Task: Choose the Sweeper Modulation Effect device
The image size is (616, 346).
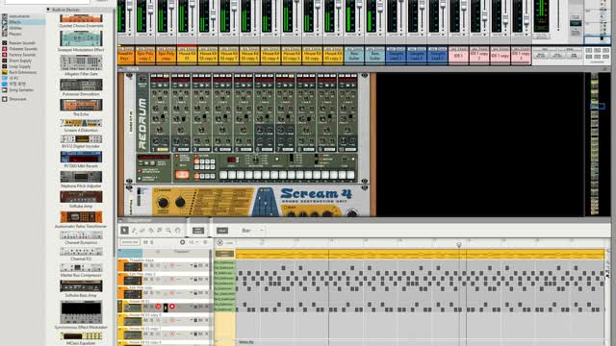Action: (x=81, y=38)
